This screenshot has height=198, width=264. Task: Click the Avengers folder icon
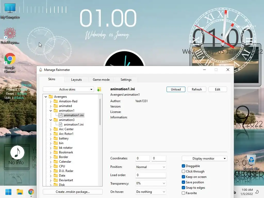coord(51,96)
